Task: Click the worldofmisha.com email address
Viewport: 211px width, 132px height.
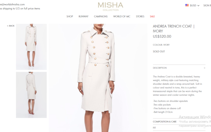Action: pyautogui.click(x=12, y=4)
